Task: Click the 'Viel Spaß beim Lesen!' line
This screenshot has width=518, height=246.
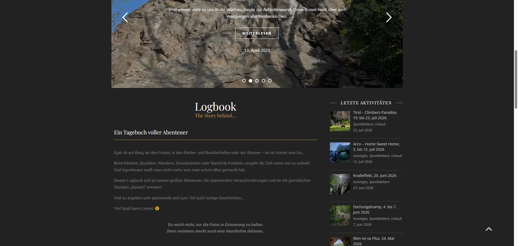Action: tap(137, 209)
